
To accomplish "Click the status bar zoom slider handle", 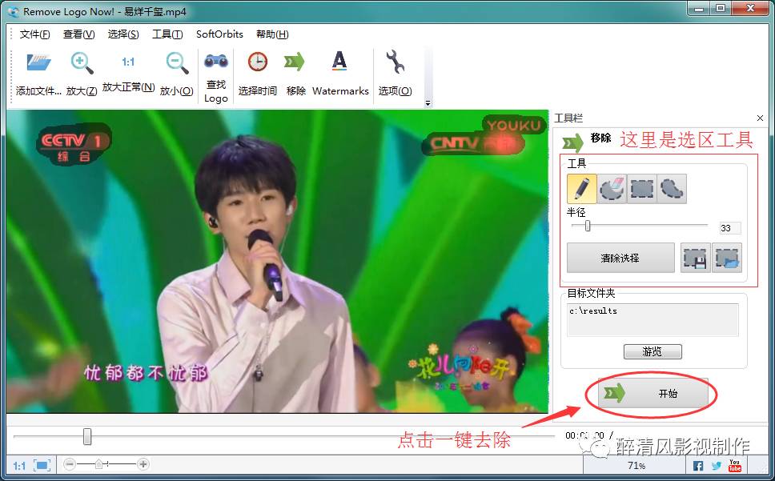I will pyautogui.click(x=98, y=464).
